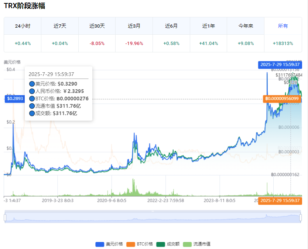Select the 近1年 period tab
The height and width of the screenshot is (249, 308).
point(209,26)
